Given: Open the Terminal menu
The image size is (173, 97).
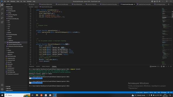Looking at the screenshot, I should 29,1.
